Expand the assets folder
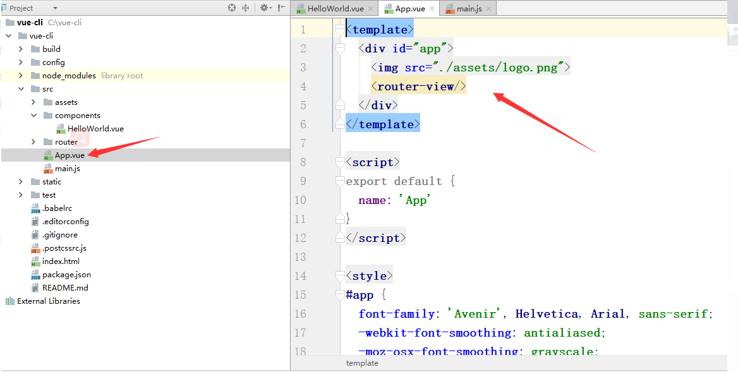The image size is (738, 372). (33, 102)
